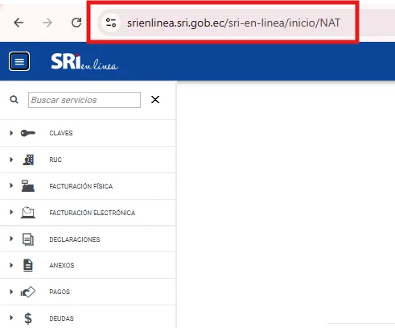Open FACTURACIÓN ELECTRÓNICA menu label

pyautogui.click(x=93, y=213)
